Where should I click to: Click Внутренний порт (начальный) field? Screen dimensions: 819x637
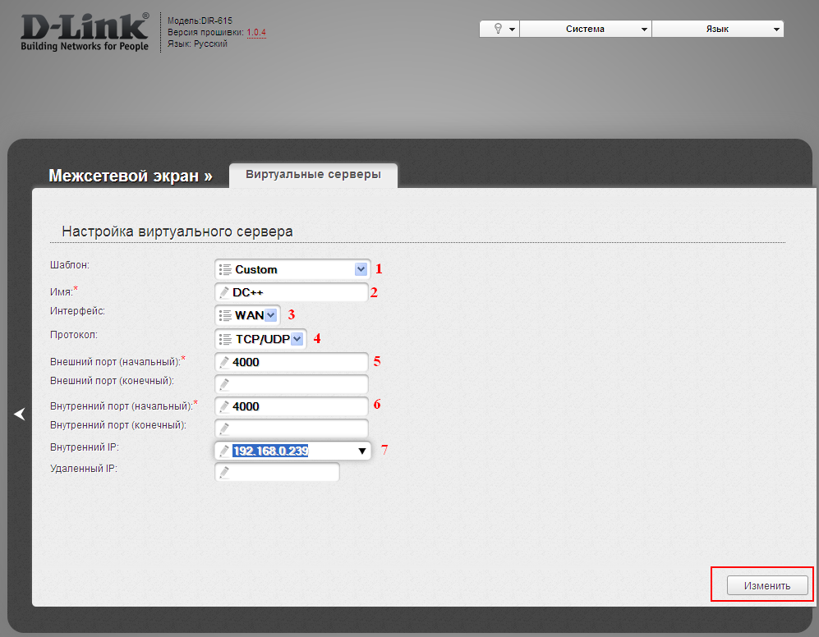click(292, 406)
